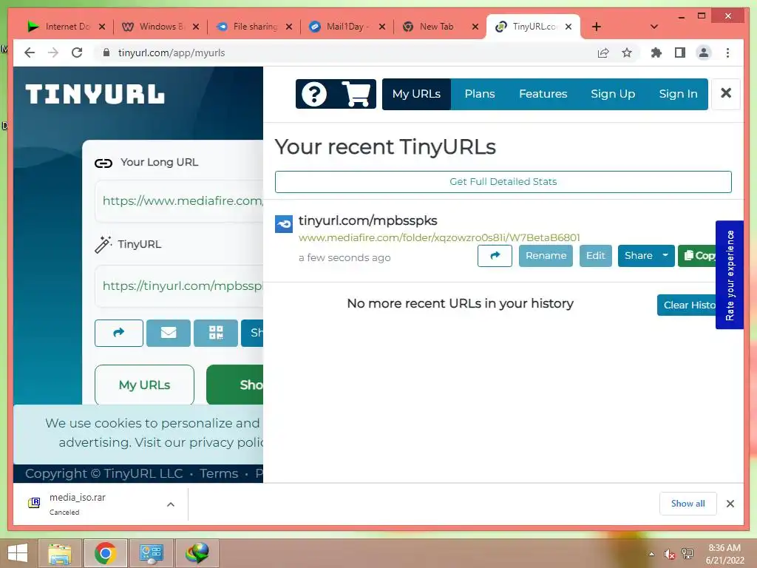The height and width of the screenshot is (568, 757).
Task: Open the Windows Start button
Action: coord(18,553)
